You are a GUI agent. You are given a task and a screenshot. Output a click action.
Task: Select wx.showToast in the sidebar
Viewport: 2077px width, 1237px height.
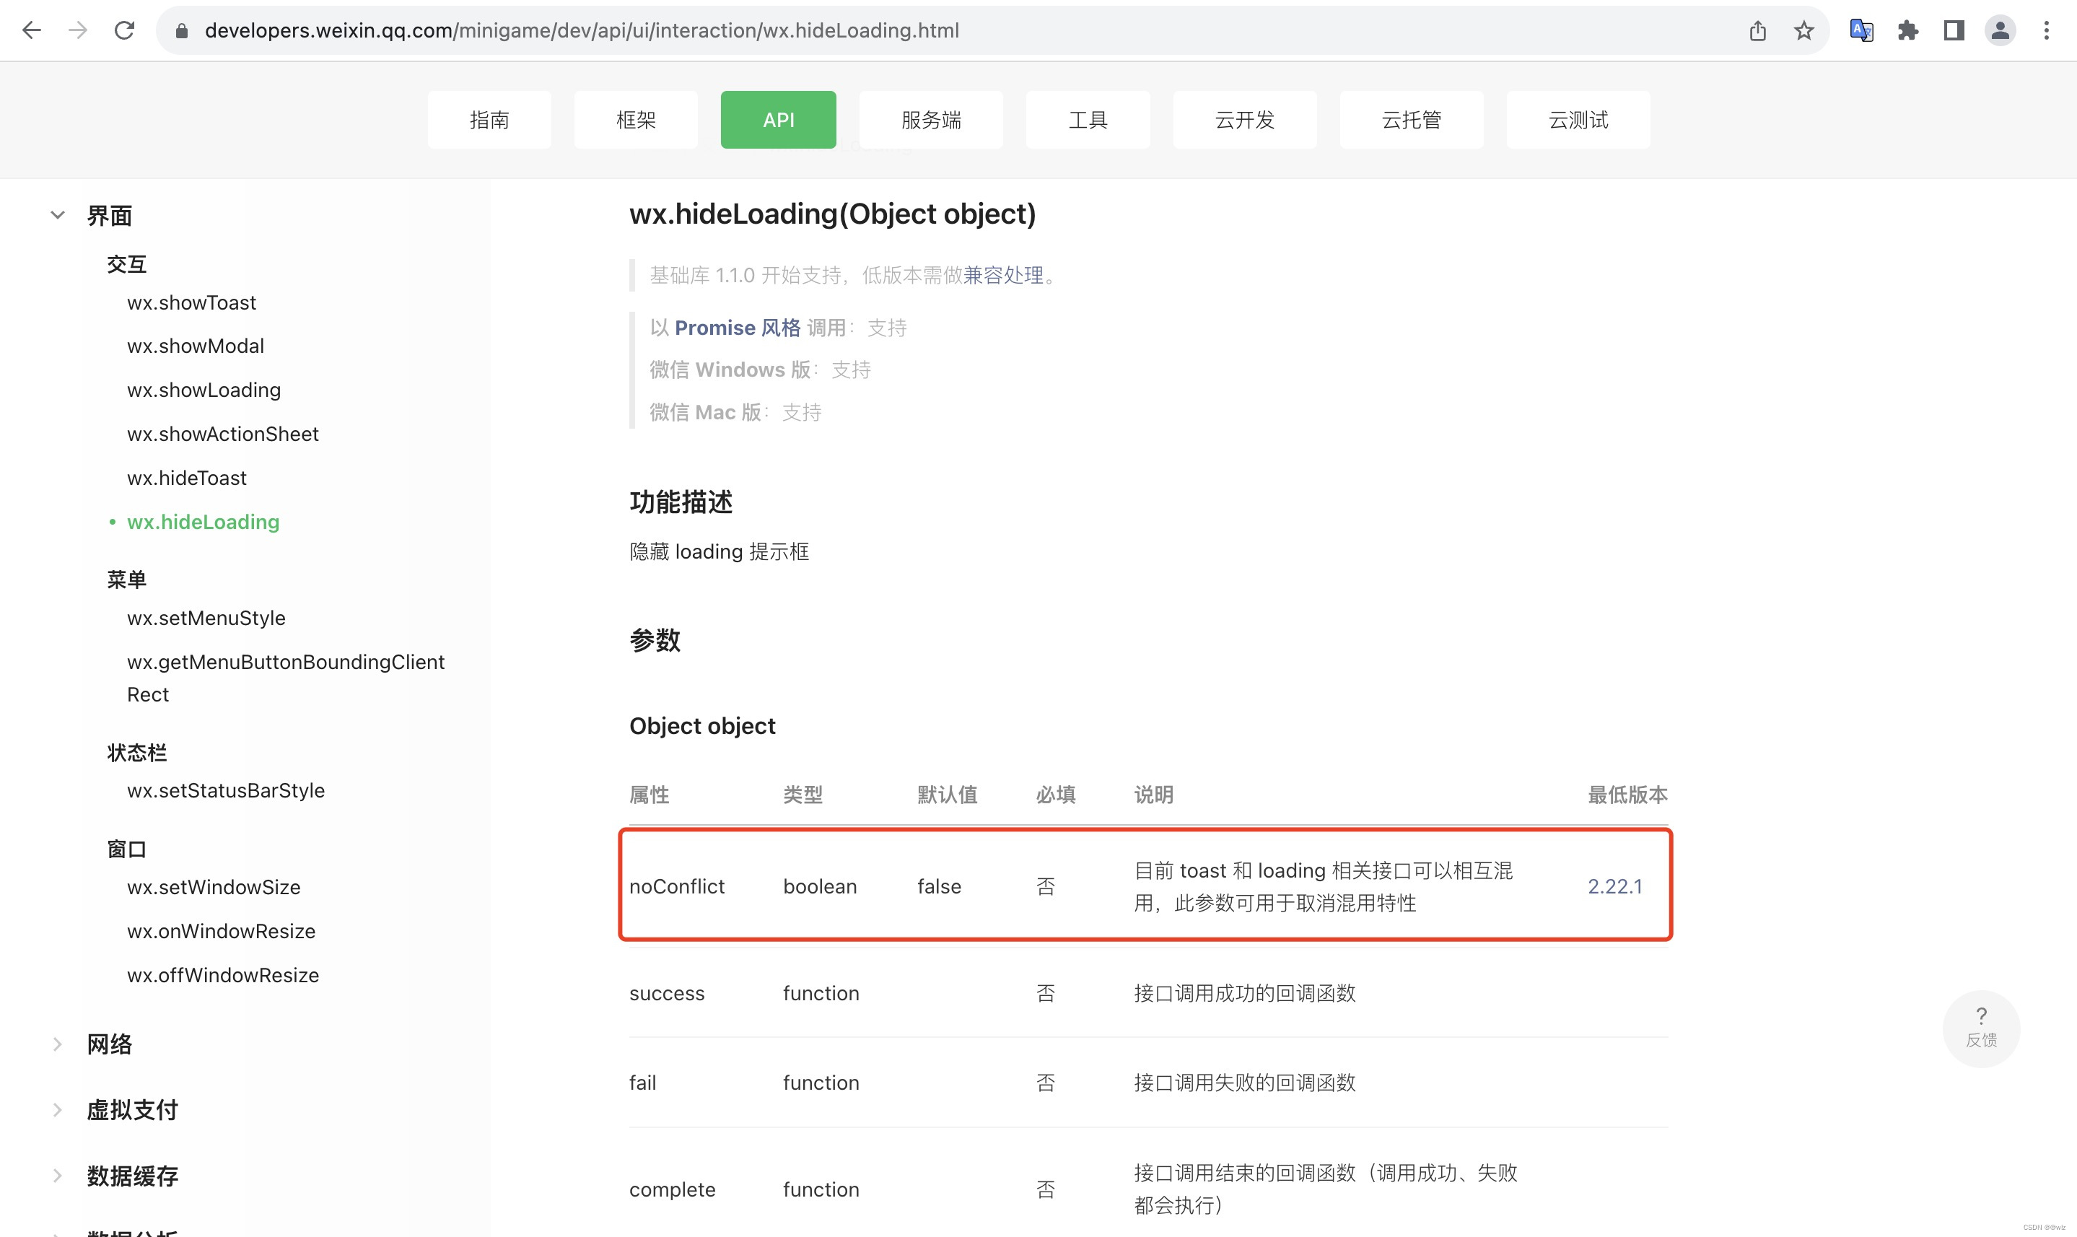[192, 302]
